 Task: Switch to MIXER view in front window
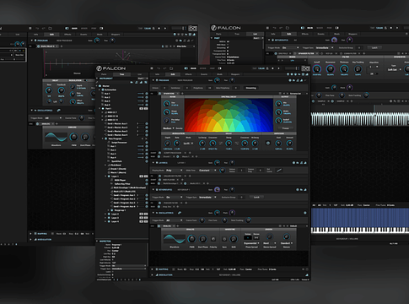tap(202, 68)
